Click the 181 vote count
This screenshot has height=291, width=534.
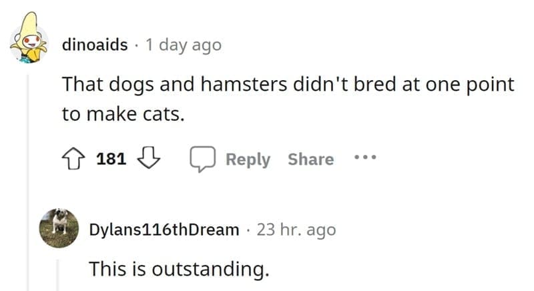[x=111, y=160]
